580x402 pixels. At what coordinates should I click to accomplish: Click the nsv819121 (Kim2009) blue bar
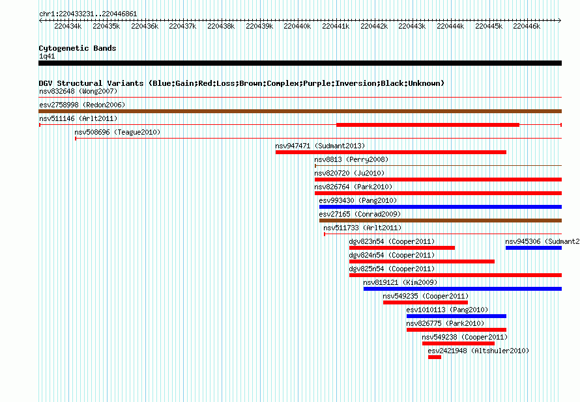coord(463,289)
